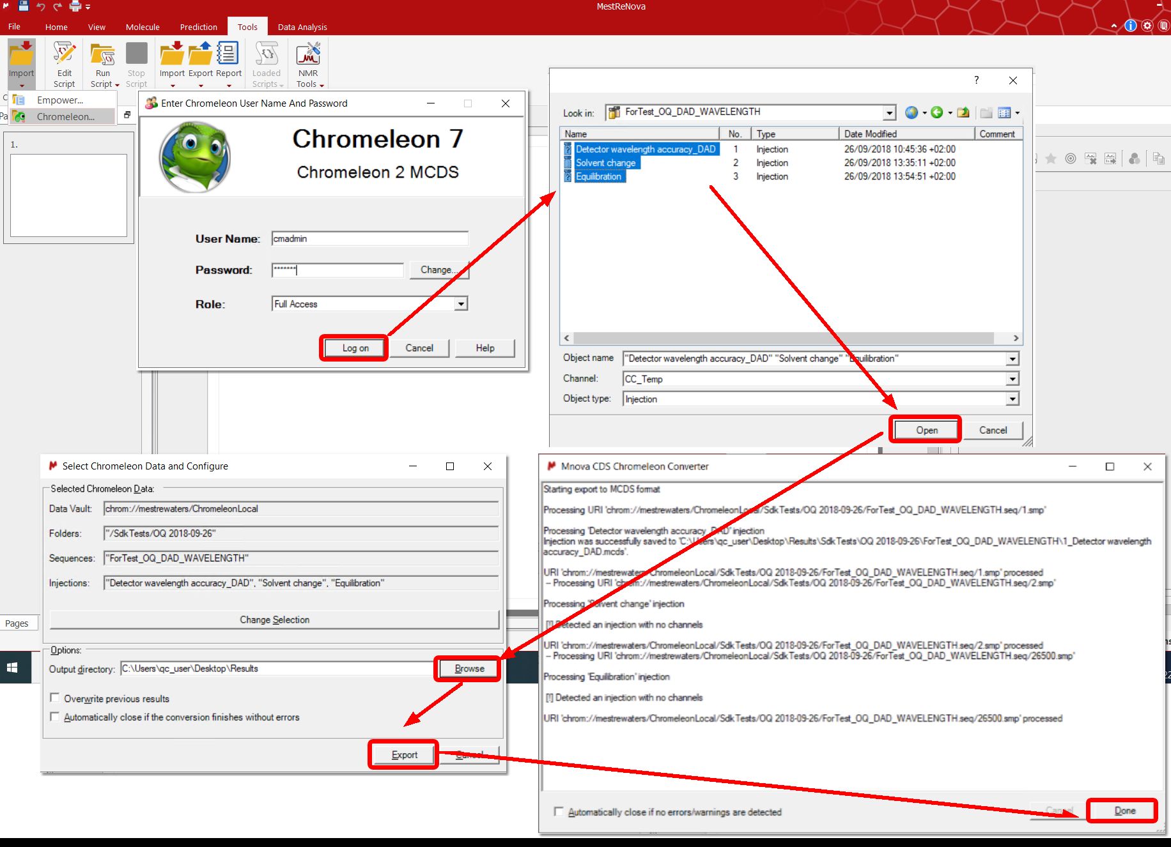Click the view menu grid icon in browser
The height and width of the screenshot is (847, 1171).
tap(1005, 113)
